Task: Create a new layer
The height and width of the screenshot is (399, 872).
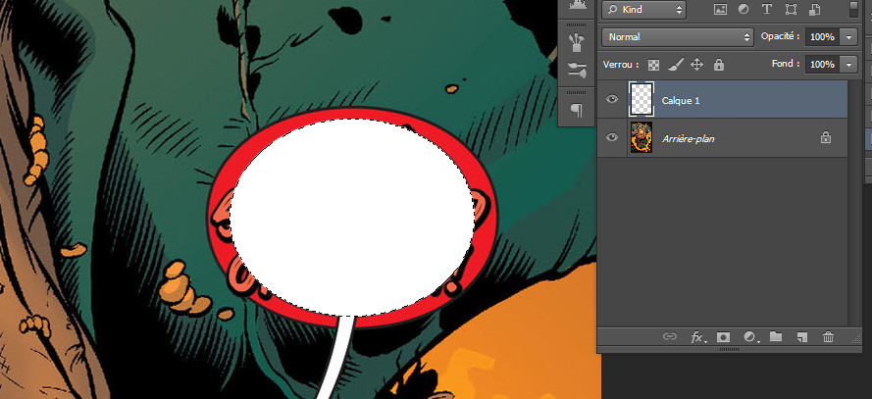Action: click(801, 337)
